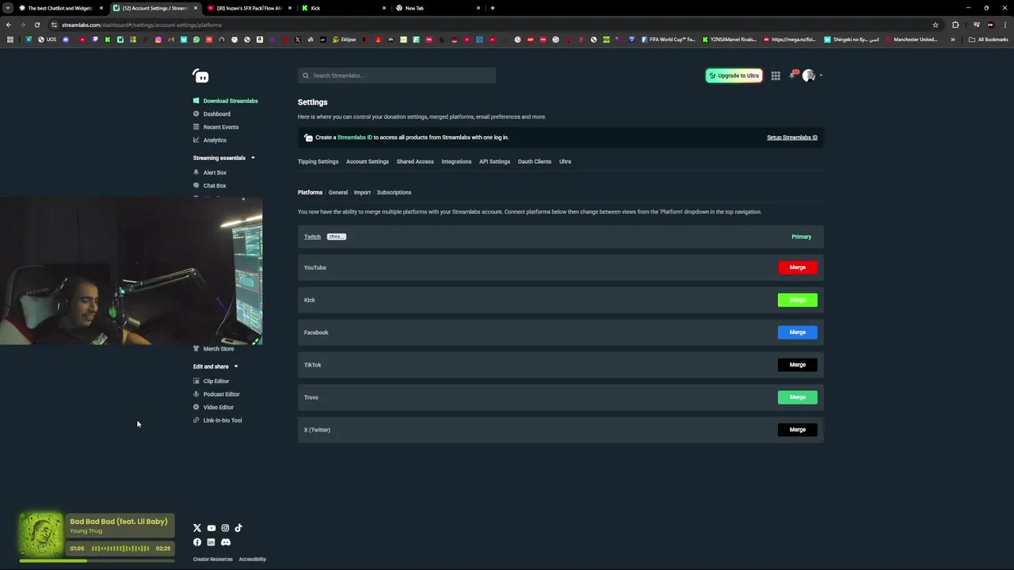Image resolution: width=1014 pixels, height=570 pixels.
Task: Click the Twitch platform link
Action: coord(312,237)
